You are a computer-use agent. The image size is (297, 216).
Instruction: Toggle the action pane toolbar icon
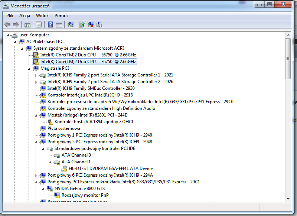[59, 24]
